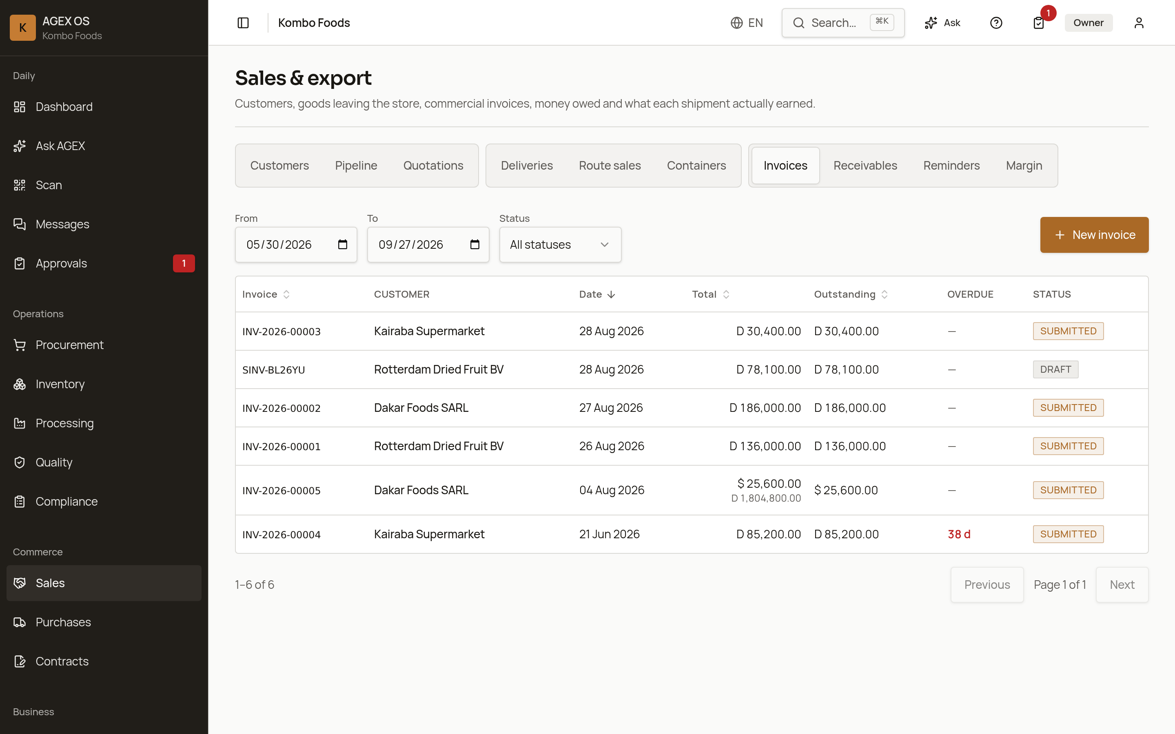Viewport: 1175px width, 734px height.
Task: Click the Kombo Foods K logo
Action: click(23, 28)
